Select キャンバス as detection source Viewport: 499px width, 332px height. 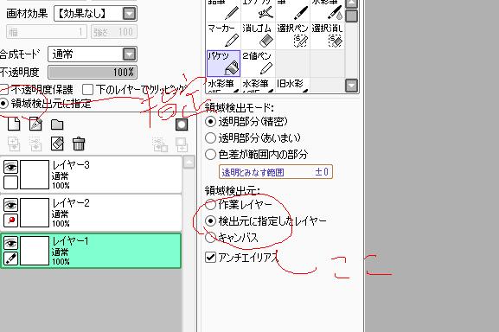pyautogui.click(x=210, y=237)
